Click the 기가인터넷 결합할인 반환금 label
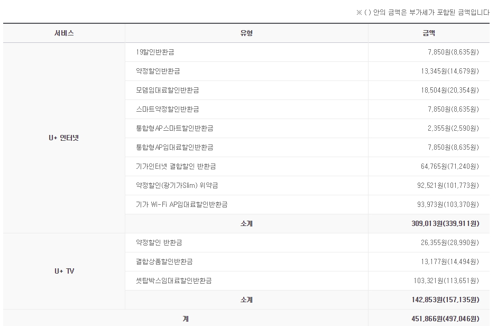Image resolution: width=497 pixels, height=326 pixels. tap(176, 166)
